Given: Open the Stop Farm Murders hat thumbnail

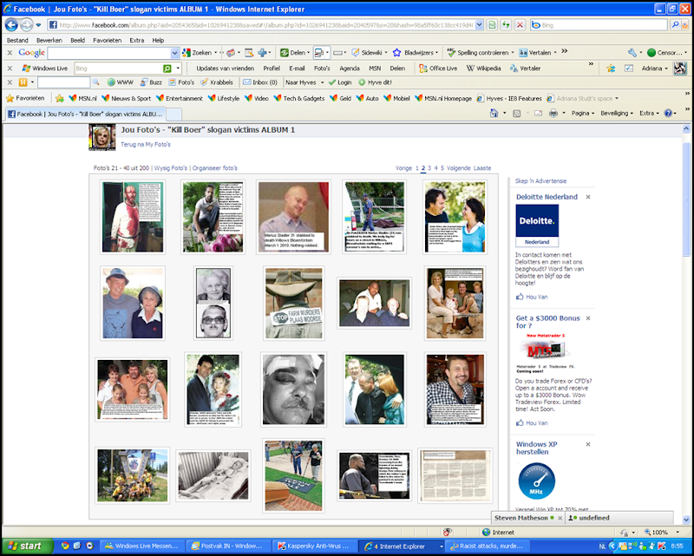Looking at the screenshot, I should [294, 304].
